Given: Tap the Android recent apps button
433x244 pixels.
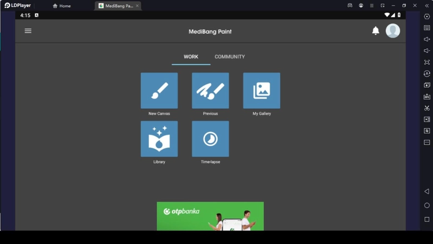Looking at the screenshot, I should pos(427,219).
